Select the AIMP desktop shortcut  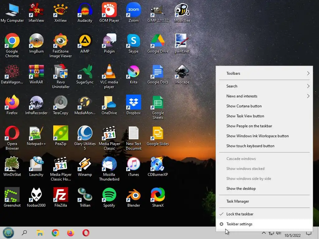85,44
